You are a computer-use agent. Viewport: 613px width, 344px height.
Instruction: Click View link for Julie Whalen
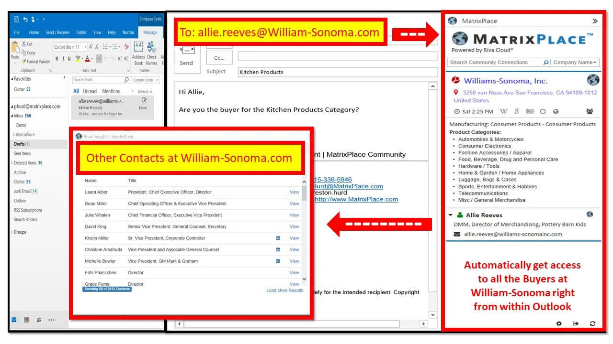click(294, 215)
